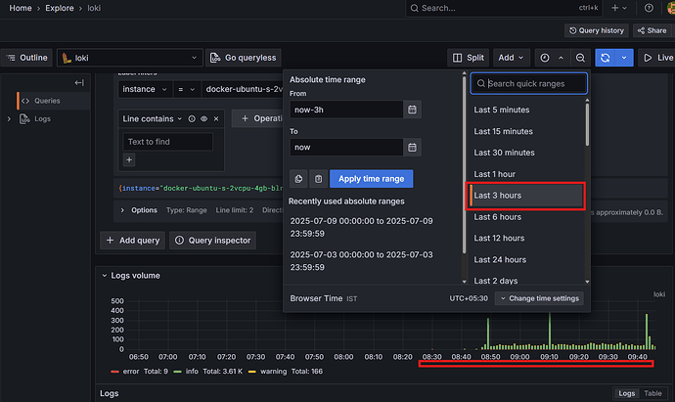This screenshot has width=675, height=402.
Task: Click Apply time range button
Action: (x=371, y=179)
